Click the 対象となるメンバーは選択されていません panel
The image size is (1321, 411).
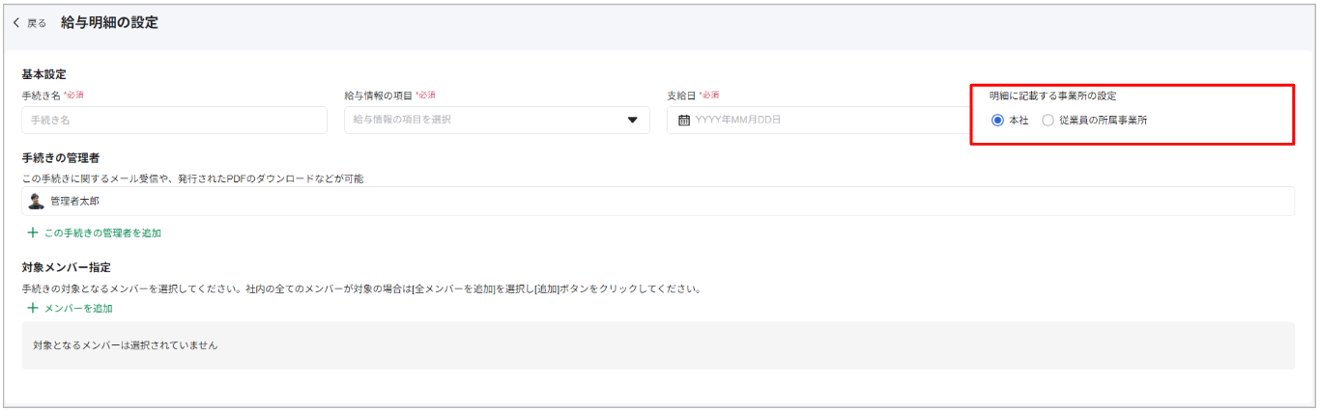(658, 345)
